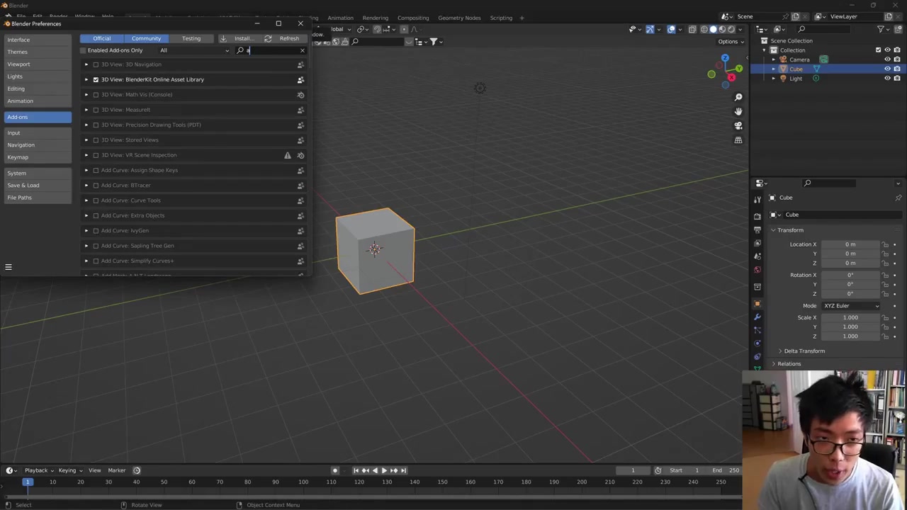Toggle the camera view icon
907x510 pixels.
(x=738, y=125)
